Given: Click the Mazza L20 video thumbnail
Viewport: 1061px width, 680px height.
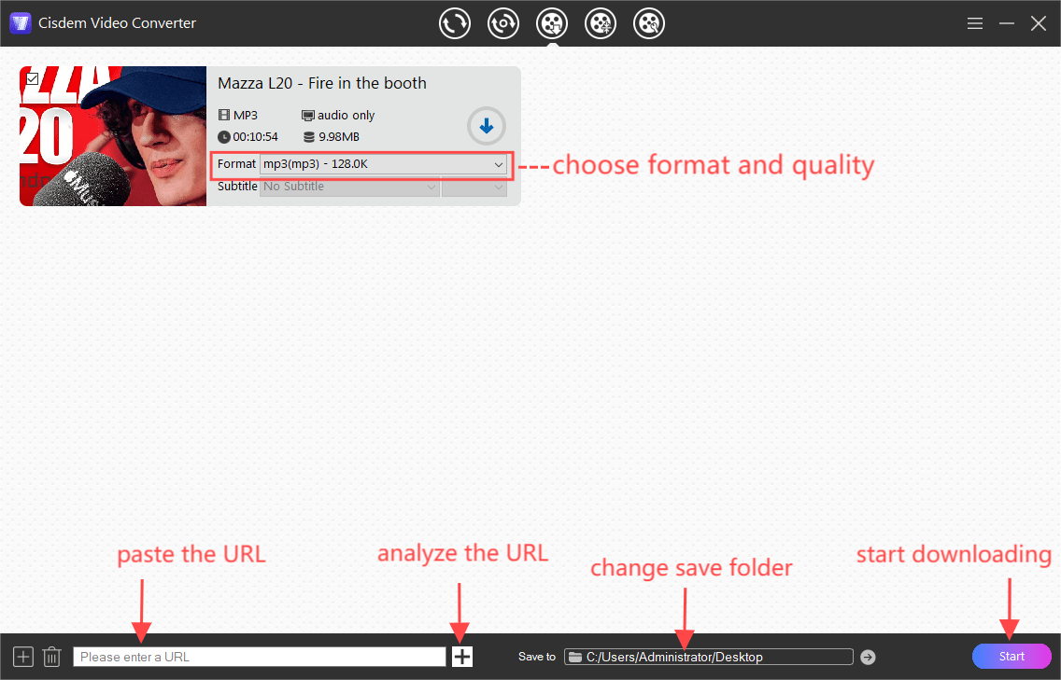Looking at the screenshot, I should (x=112, y=135).
